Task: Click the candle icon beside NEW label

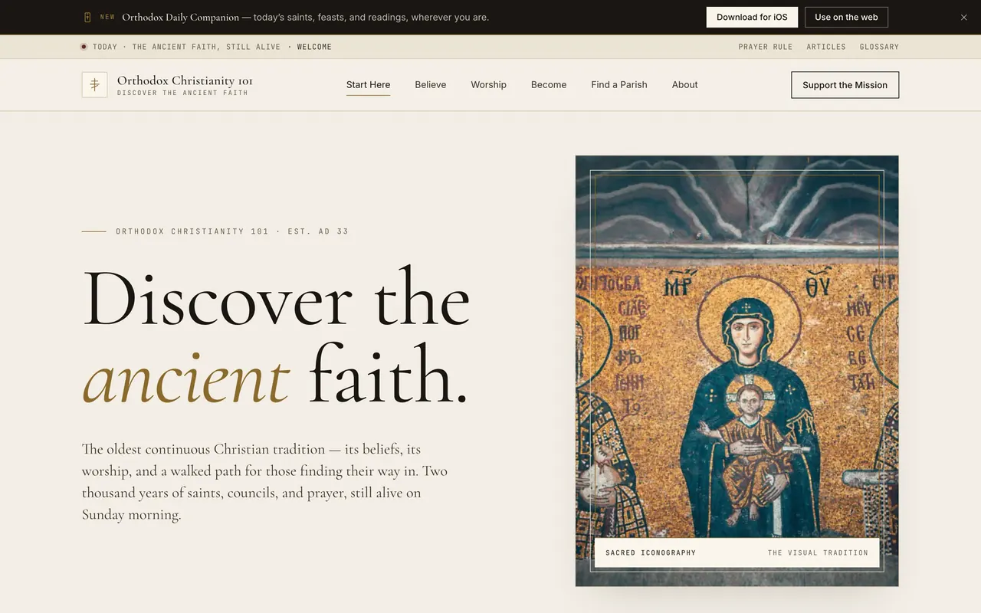Action: pos(87,18)
